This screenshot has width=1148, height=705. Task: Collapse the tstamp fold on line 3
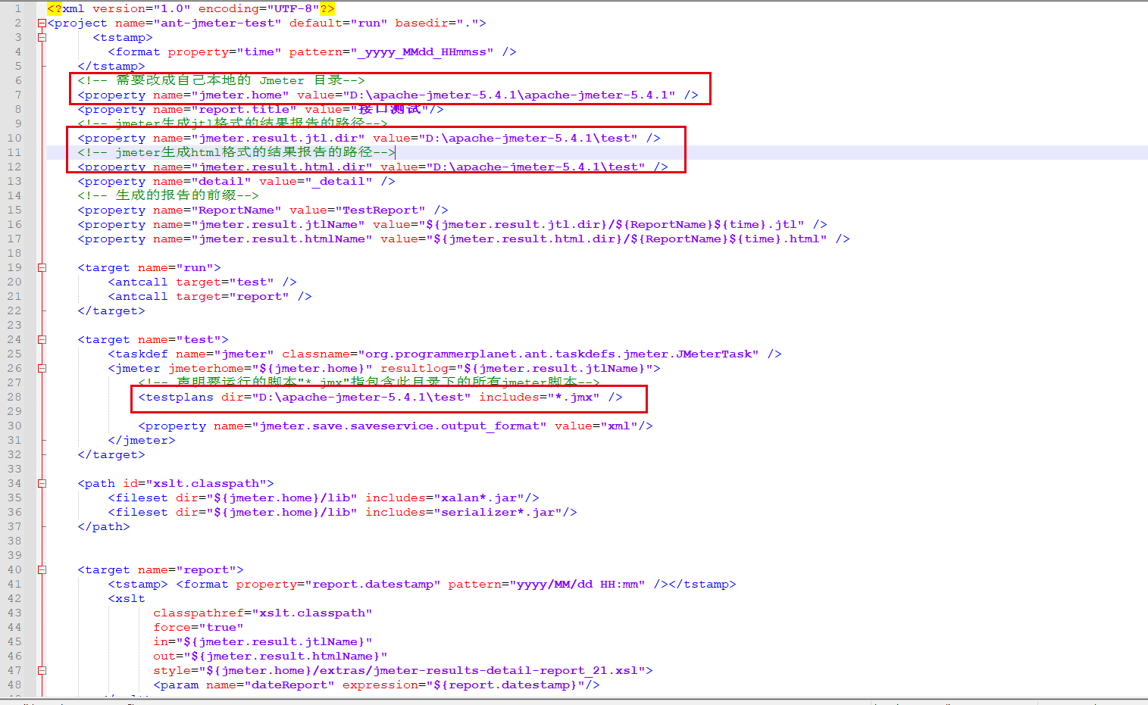click(42, 37)
